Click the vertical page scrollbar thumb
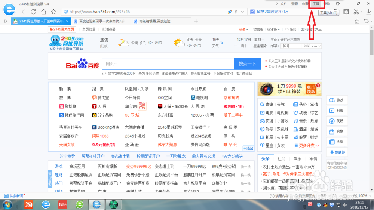374x210 pixels. click(x=372, y=43)
